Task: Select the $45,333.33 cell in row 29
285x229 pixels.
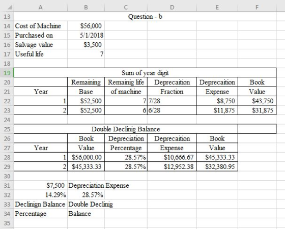Action: click(x=86, y=167)
